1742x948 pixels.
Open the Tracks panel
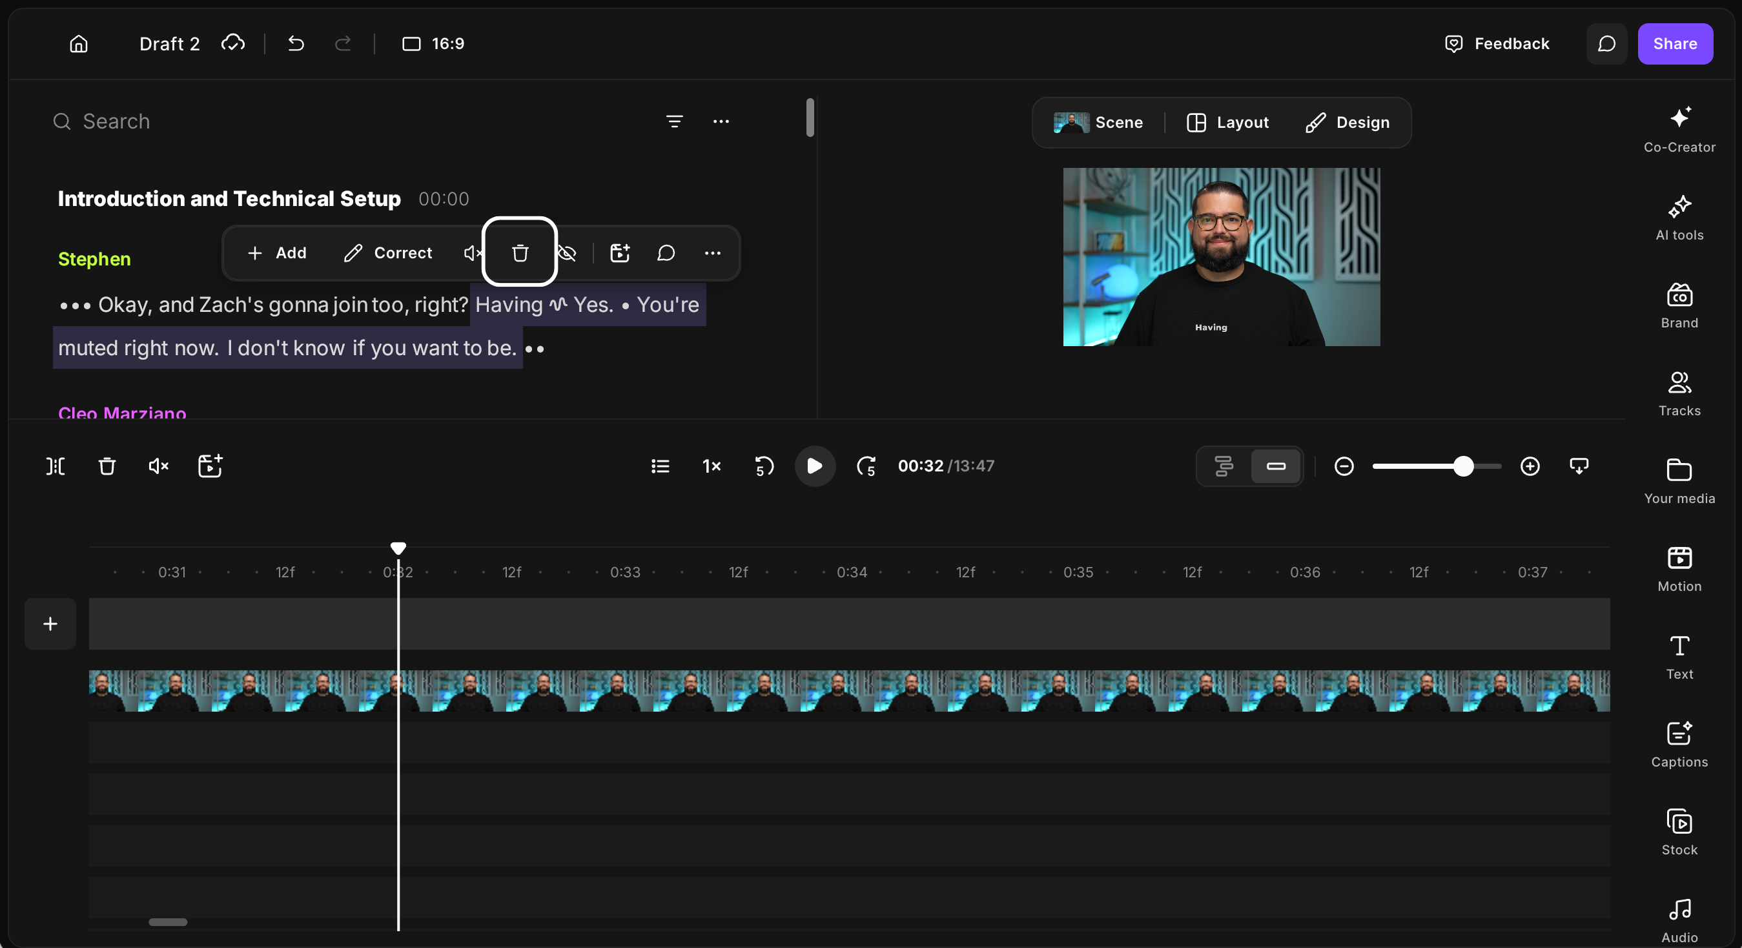(x=1679, y=393)
